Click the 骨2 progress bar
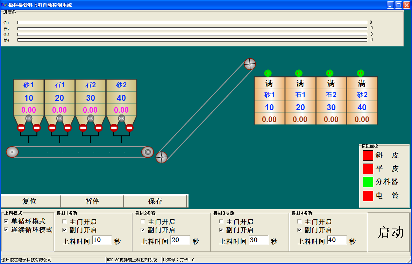This screenshot has height=264, width=412. click(x=192, y=29)
